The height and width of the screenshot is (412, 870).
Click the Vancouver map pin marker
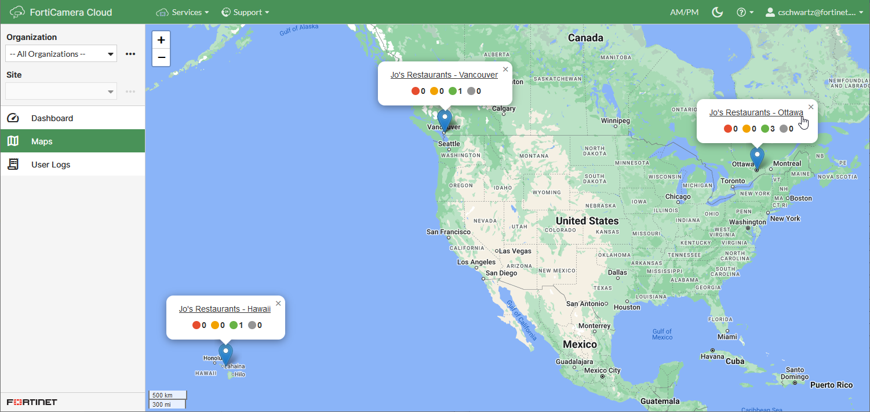[445, 121]
